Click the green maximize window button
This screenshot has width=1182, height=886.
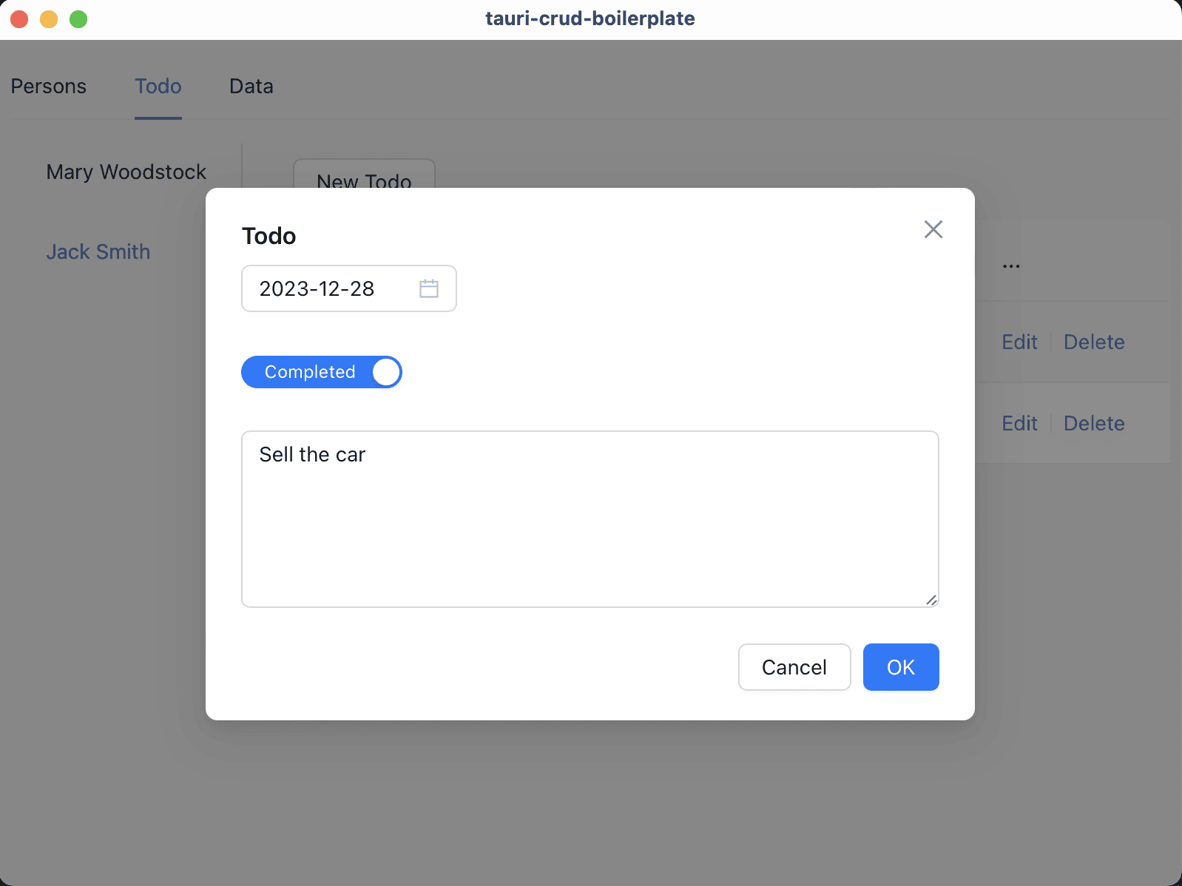78,19
